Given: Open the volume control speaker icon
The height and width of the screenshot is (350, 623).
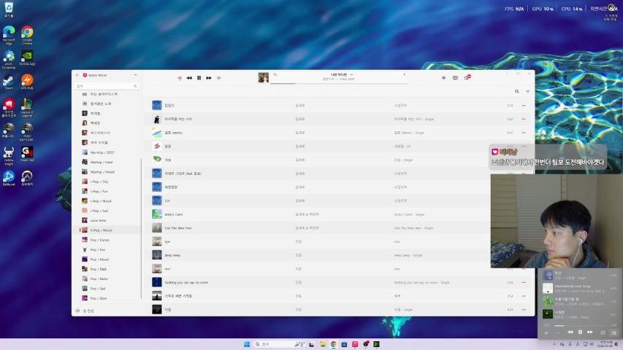Looking at the screenshot, I should coord(443,77).
